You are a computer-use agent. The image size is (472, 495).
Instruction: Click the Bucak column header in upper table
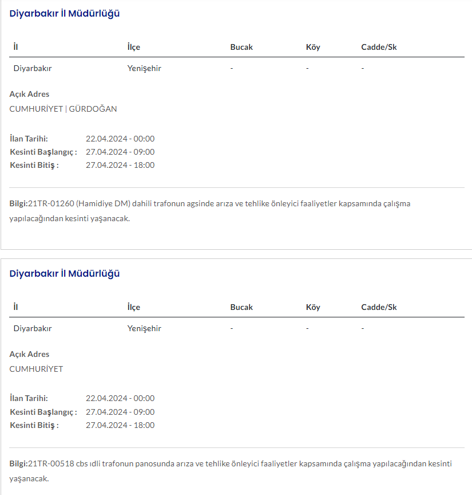point(241,47)
